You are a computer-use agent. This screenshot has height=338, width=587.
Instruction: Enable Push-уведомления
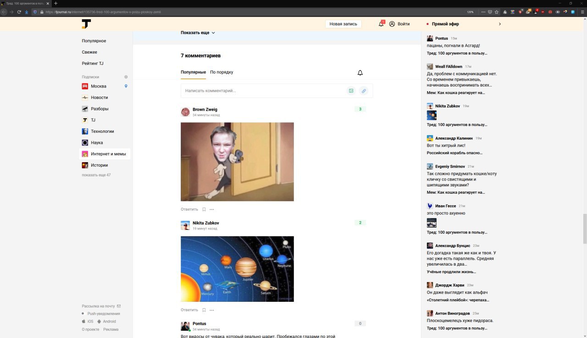coord(101,314)
